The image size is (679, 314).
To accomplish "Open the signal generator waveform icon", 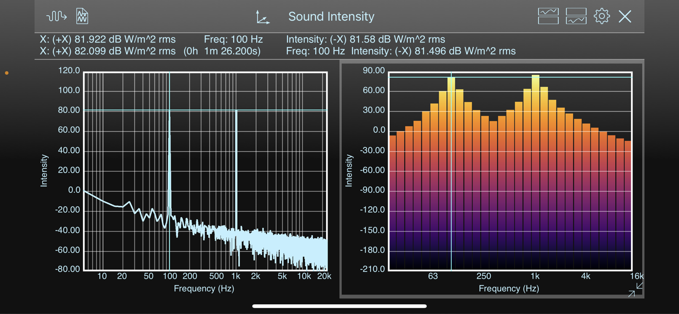I will click(x=56, y=17).
